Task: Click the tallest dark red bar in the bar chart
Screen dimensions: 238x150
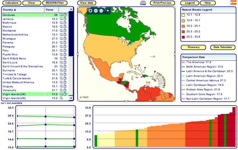Action: coord(234,127)
